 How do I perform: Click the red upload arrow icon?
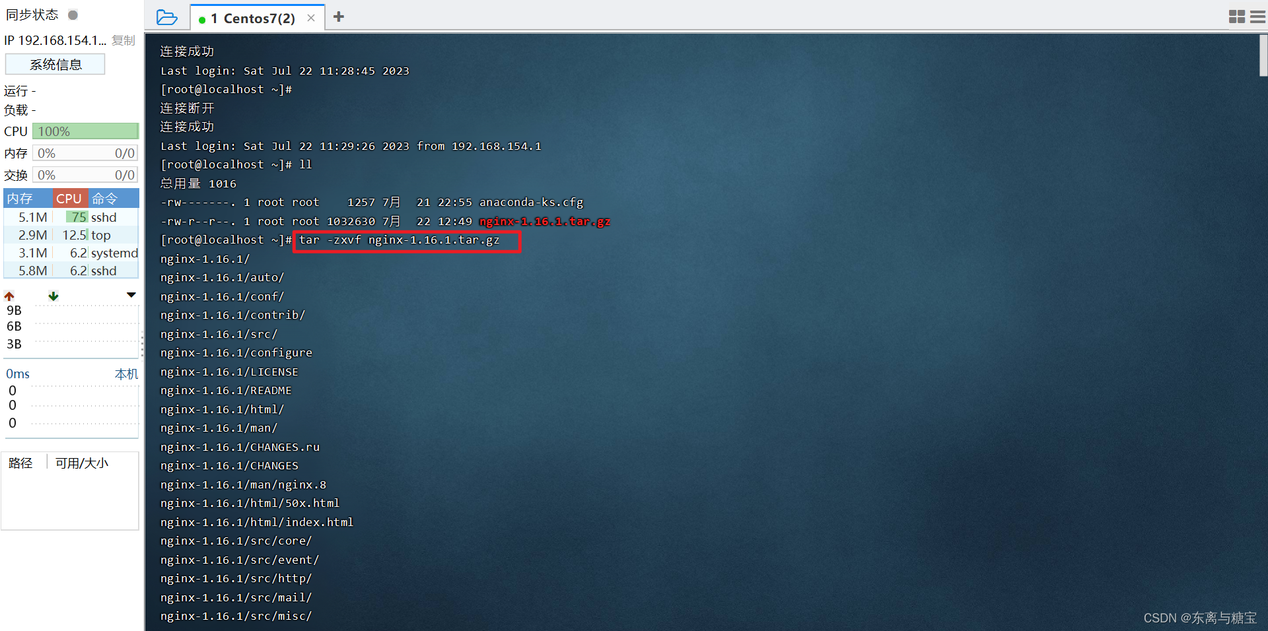click(9, 296)
